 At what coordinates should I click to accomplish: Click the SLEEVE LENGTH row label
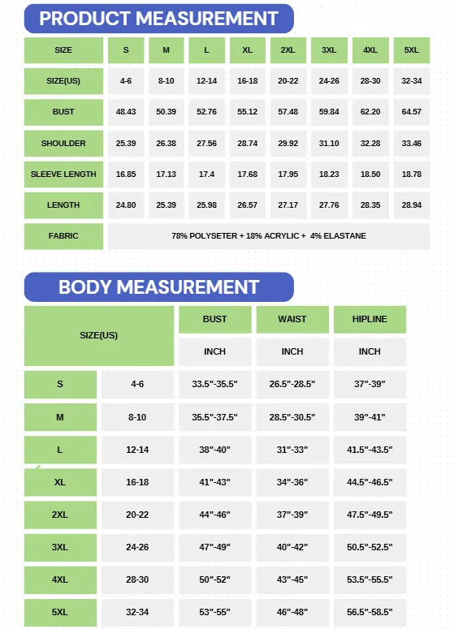pyautogui.click(x=63, y=174)
